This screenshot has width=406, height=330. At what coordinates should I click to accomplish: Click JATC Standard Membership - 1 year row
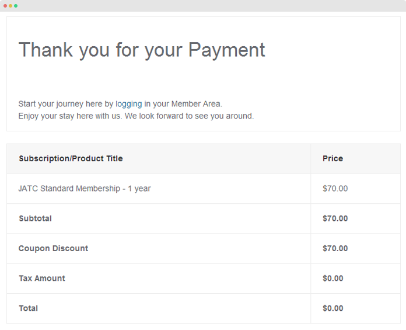coord(204,189)
